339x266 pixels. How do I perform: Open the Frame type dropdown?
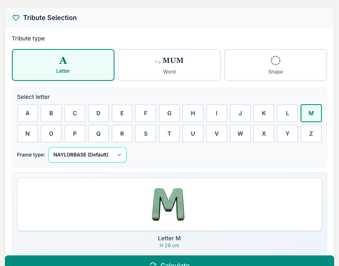(x=88, y=155)
